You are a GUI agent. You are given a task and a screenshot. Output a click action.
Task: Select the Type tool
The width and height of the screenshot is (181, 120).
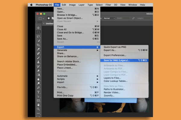tap(38, 92)
